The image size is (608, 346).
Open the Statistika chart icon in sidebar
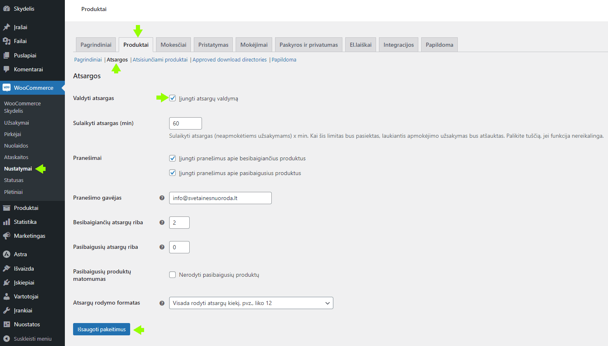click(x=7, y=222)
